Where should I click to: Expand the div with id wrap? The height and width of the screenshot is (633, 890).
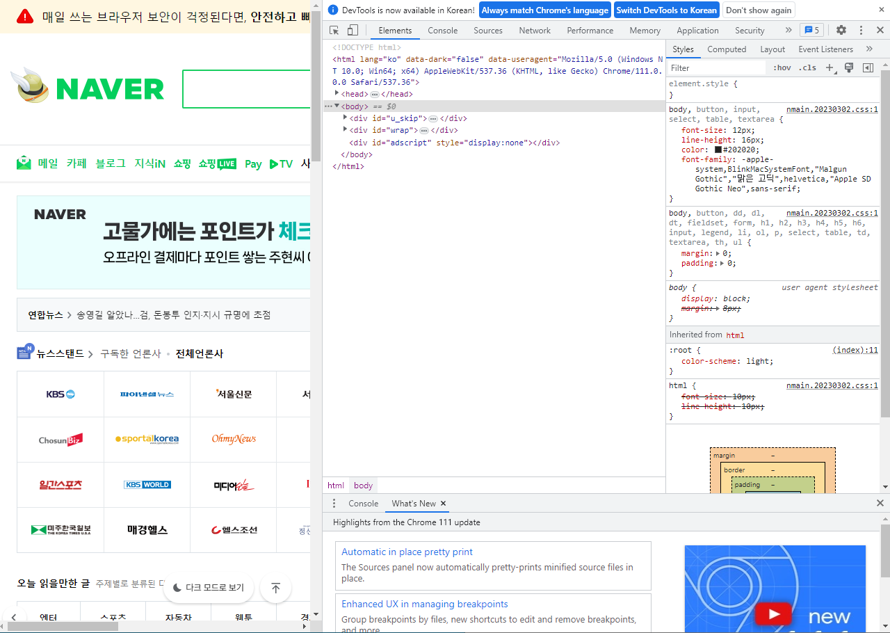pyautogui.click(x=346, y=129)
